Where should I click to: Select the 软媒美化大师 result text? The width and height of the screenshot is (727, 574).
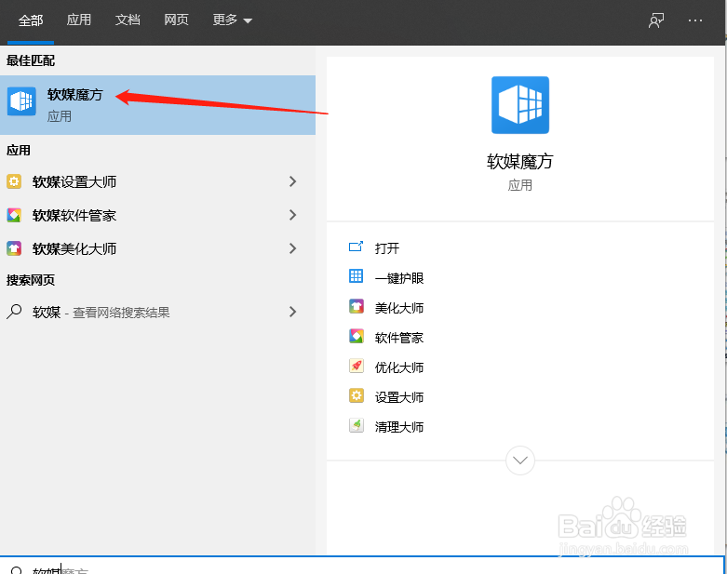point(74,248)
